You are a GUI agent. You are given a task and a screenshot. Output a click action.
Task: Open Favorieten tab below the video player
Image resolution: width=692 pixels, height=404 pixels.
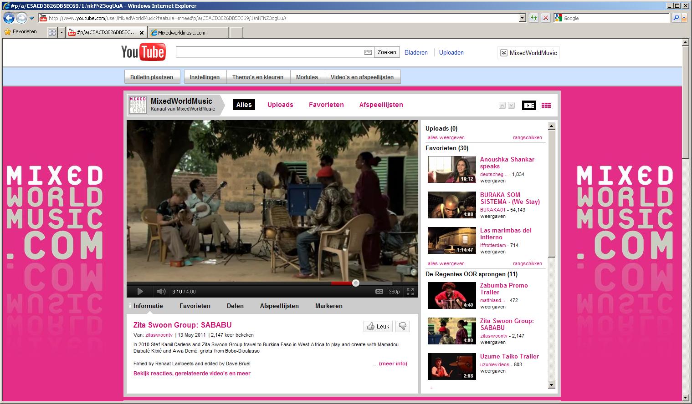(x=195, y=306)
